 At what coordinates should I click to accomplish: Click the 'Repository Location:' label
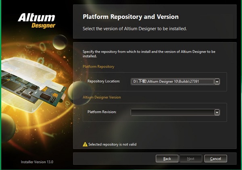click(104, 81)
